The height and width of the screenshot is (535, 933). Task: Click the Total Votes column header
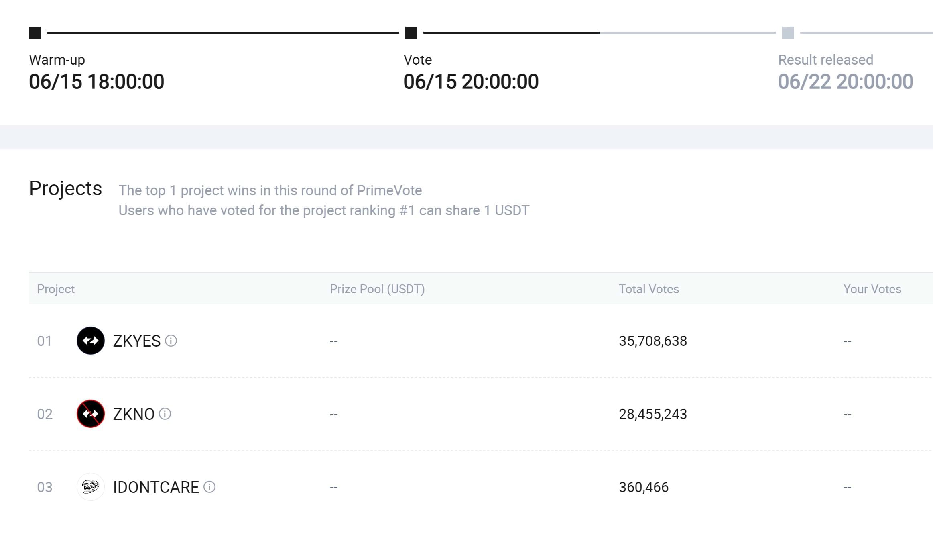tap(649, 289)
